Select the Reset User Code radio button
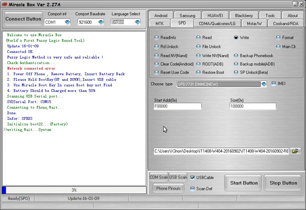Screen dimensions: 306x210 (x=156, y=72)
